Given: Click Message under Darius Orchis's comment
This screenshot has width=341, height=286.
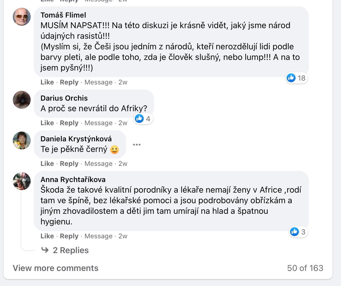Looking at the screenshot, I should click(x=98, y=123).
